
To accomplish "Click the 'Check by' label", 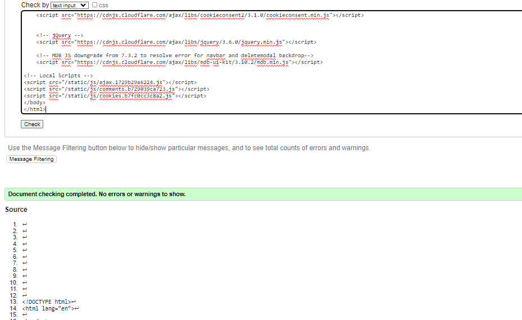I will pyautogui.click(x=35, y=5).
